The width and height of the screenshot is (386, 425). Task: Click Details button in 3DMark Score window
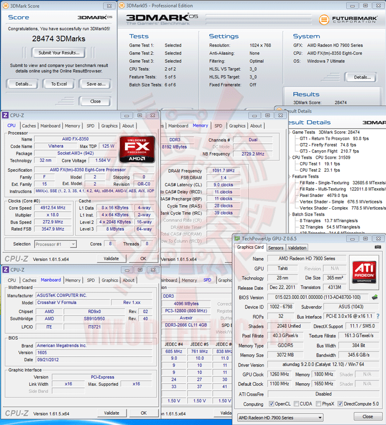click(x=23, y=84)
